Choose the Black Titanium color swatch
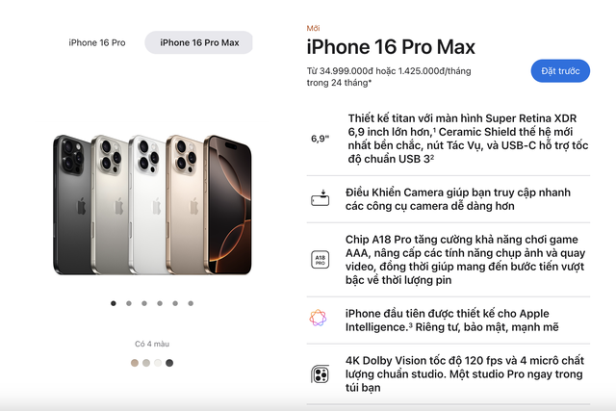 pyautogui.click(x=169, y=363)
